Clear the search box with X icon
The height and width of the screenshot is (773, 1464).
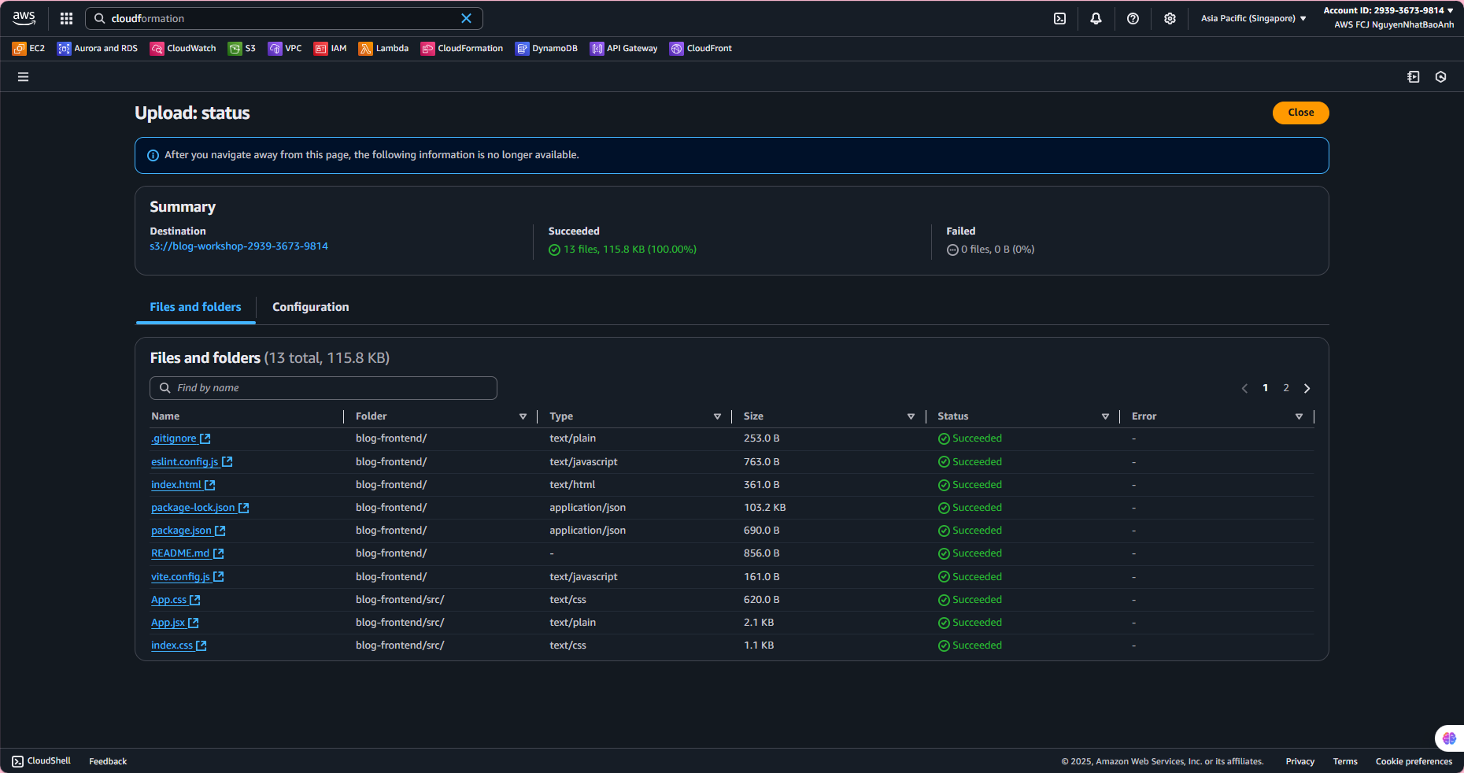[466, 18]
